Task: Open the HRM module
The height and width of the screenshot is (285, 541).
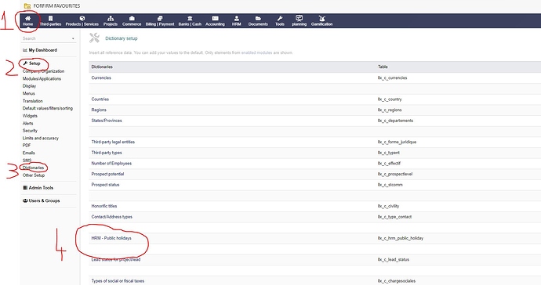Action: 236,21
